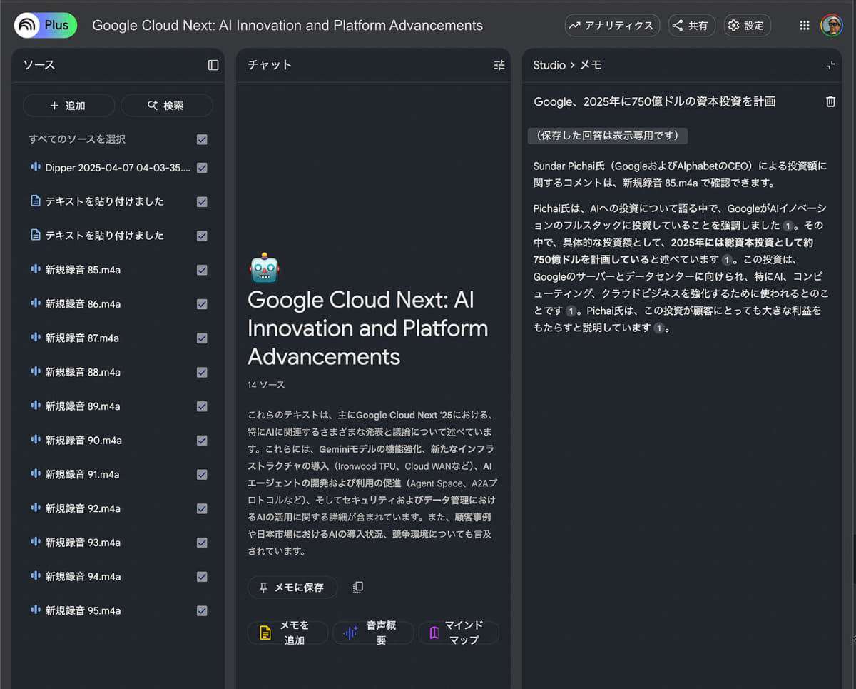Click audio icon of 新規録音 90.m4a
The height and width of the screenshot is (689, 856).
click(x=35, y=440)
